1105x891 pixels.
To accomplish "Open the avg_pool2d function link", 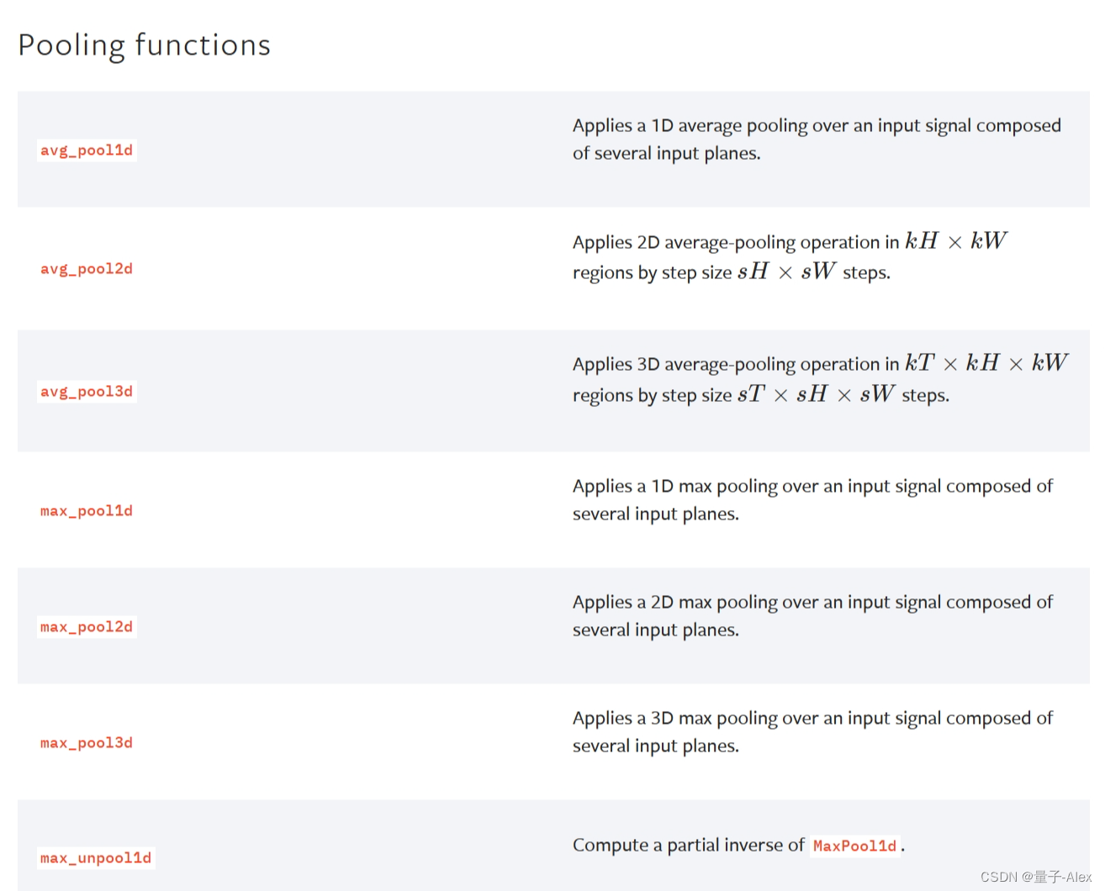I will 87,269.
